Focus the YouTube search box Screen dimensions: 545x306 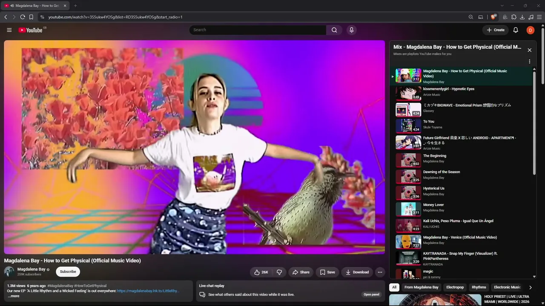[258, 30]
